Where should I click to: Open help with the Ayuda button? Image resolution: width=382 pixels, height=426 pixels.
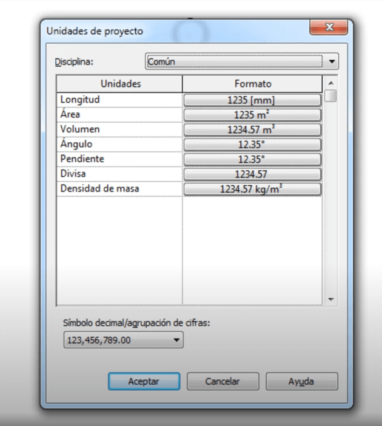(301, 382)
